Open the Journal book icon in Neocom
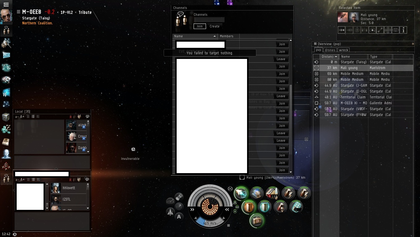 pos(6,142)
